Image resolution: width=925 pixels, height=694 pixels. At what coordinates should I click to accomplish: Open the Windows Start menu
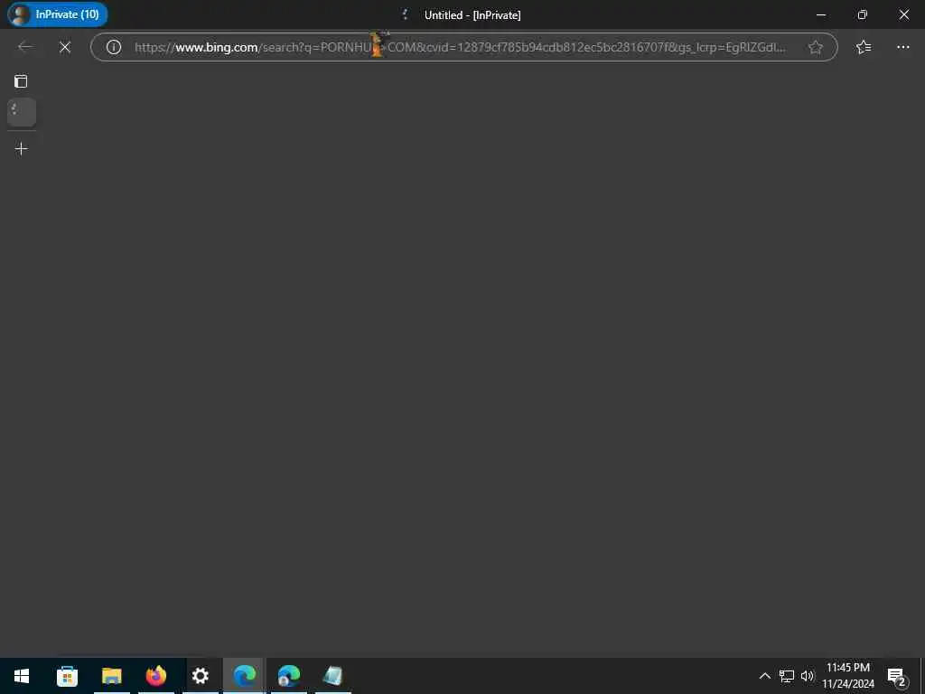tap(22, 676)
